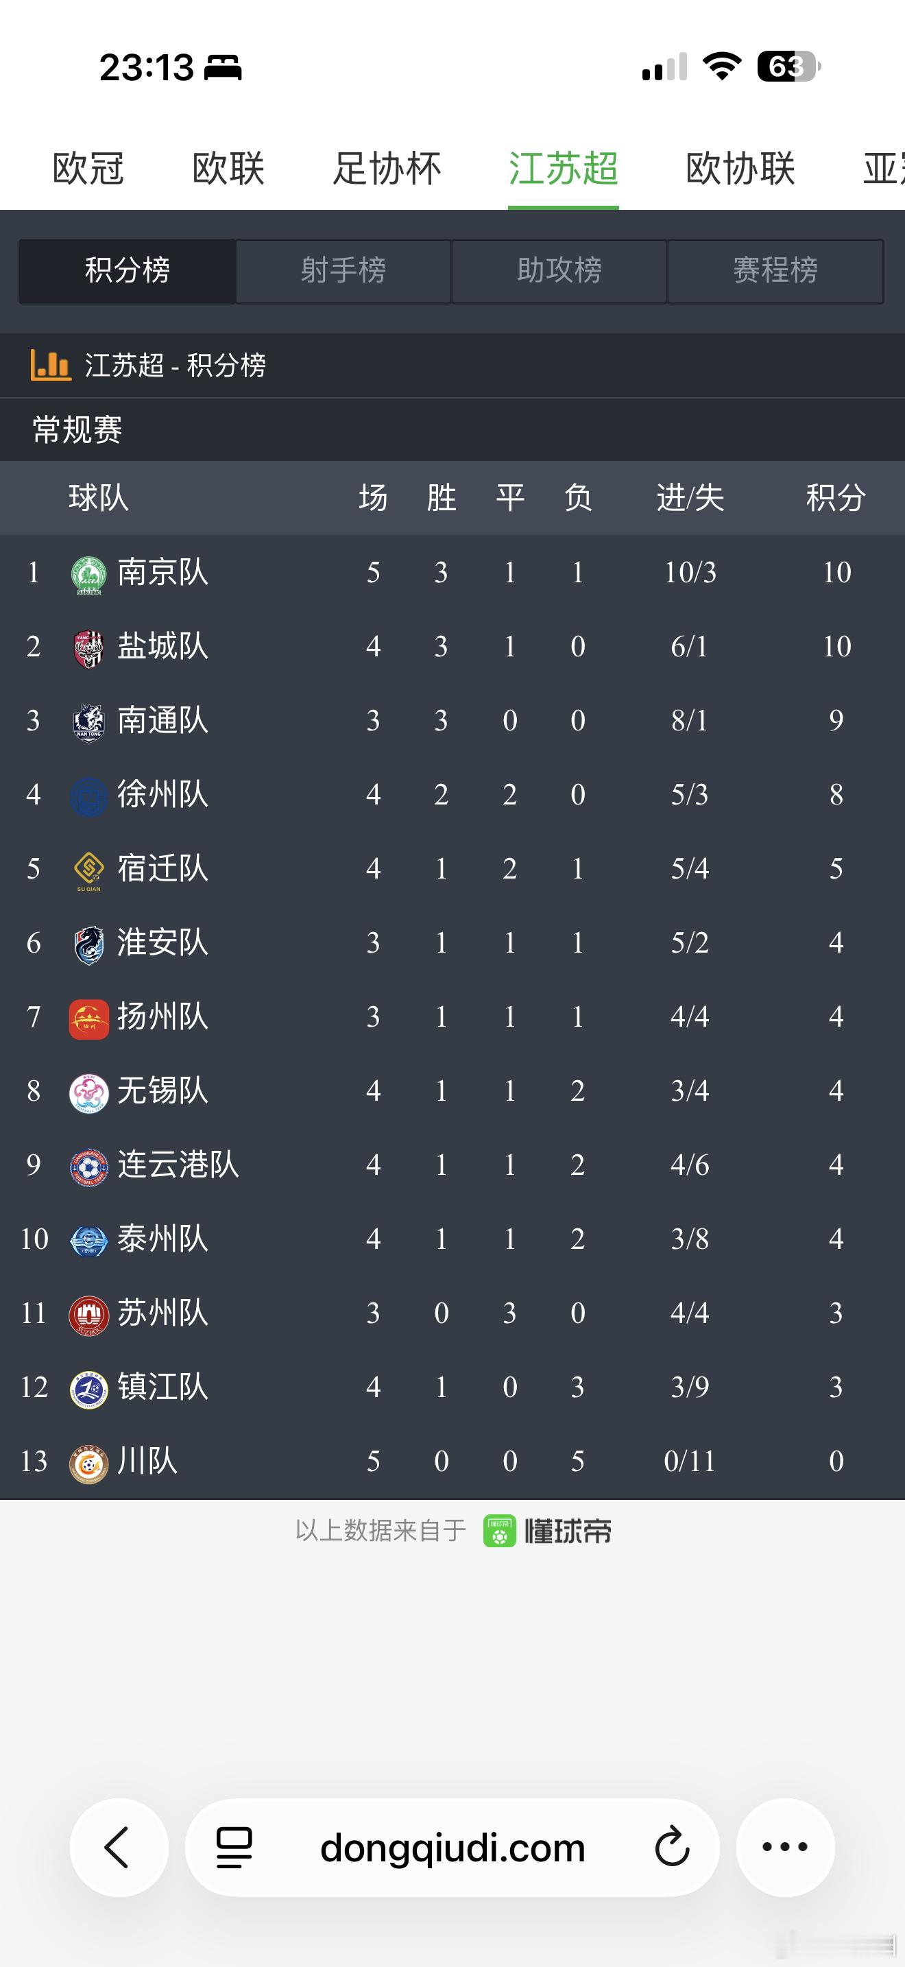Tap the page reload icon
This screenshot has height=1967, width=905.
click(673, 1847)
